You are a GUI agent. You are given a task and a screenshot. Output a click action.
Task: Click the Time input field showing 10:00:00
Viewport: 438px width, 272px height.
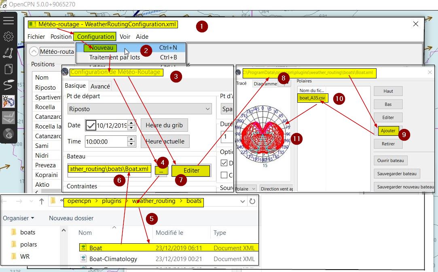pos(106,141)
